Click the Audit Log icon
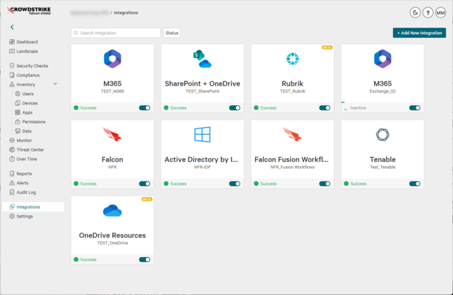This screenshot has width=453, height=295. (12, 192)
